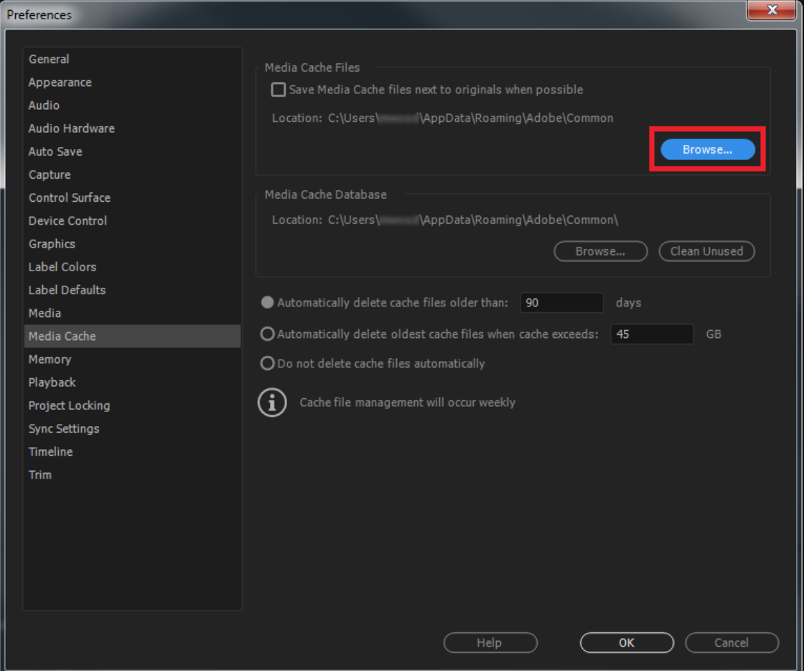Select Timeline in the preferences list
This screenshot has height=671, width=804.
tap(50, 451)
